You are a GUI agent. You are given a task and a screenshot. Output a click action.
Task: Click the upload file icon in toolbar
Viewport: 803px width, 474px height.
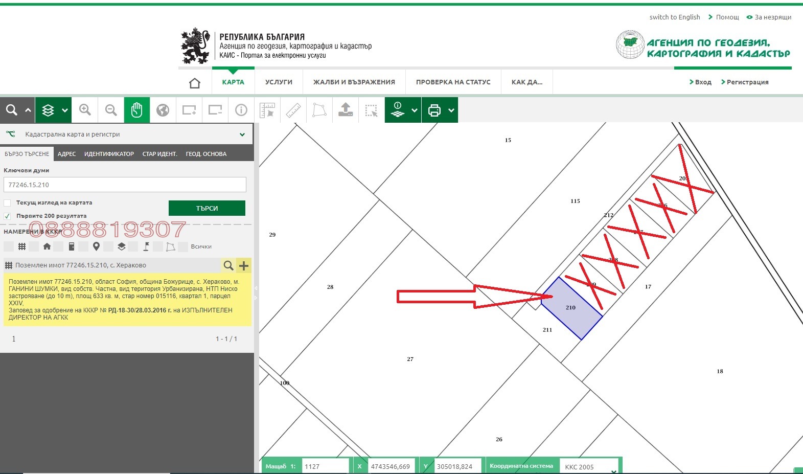346,110
